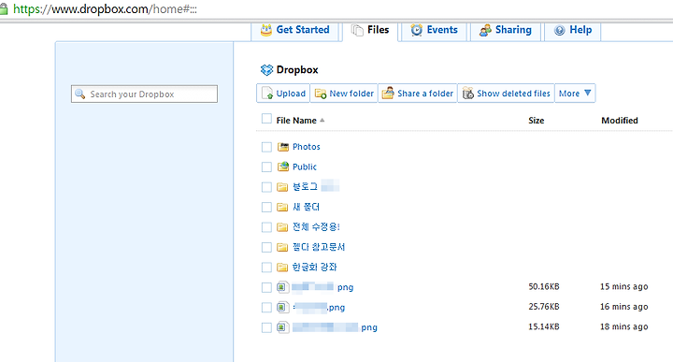
Task: Click the Dropbox box logo icon
Action: [266, 69]
